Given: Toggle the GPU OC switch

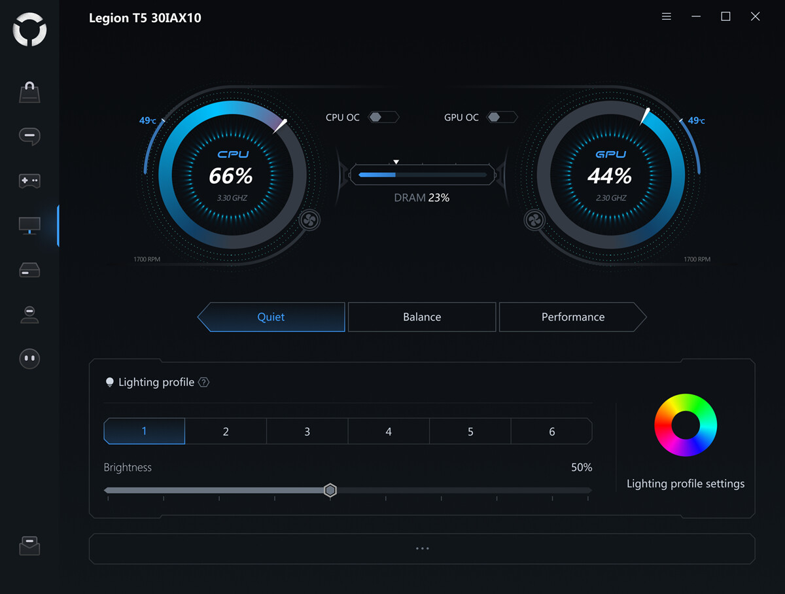Looking at the screenshot, I should (x=502, y=118).
